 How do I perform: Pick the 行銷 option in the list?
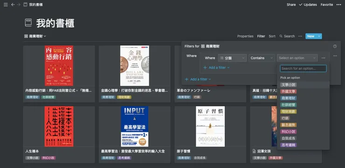tap(285, 118)
